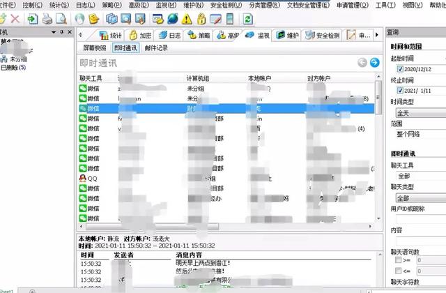Open the 屏幕快照 sub-tab
446x293 pixels.
tap(95, 48)
